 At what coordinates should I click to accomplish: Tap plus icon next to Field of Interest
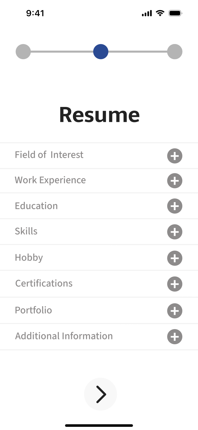coord(175,156)
